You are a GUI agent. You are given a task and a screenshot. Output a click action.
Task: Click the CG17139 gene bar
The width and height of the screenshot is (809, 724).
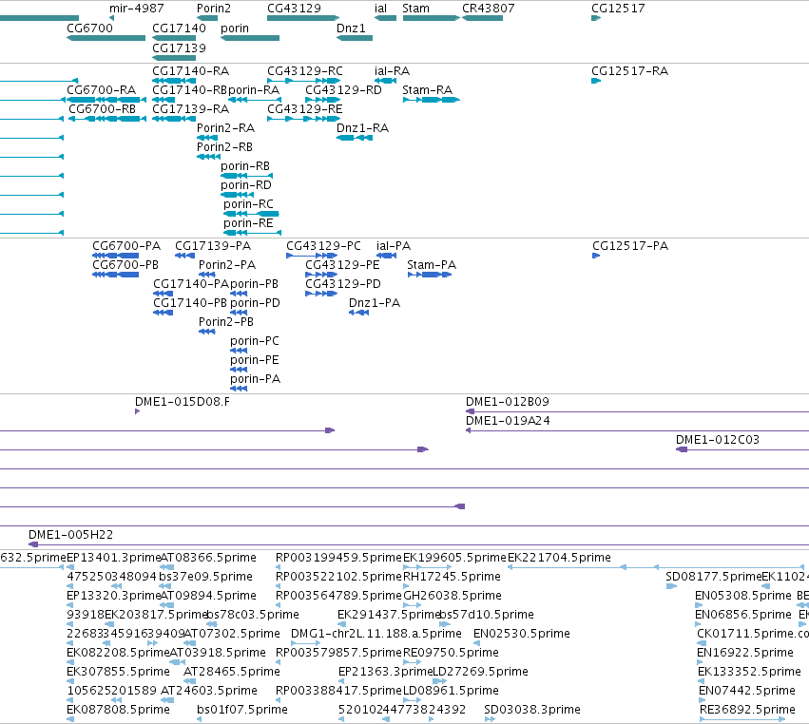174,58
